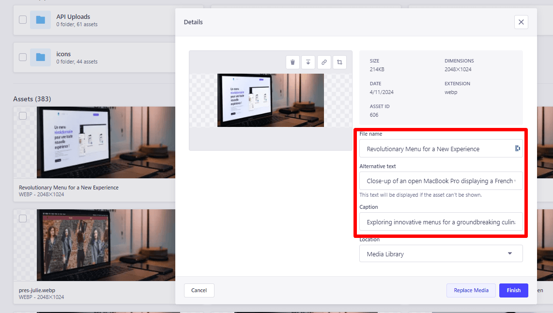Tick the Revolutionary Menu asset checkbox
Screen dimensions: 553x313
(23, 116)
